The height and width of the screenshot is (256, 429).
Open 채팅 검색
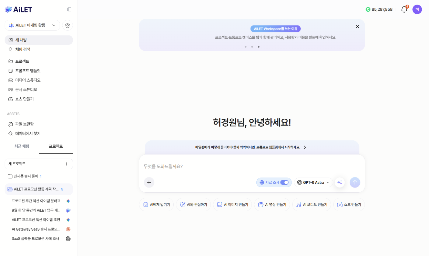pos(39,49)
